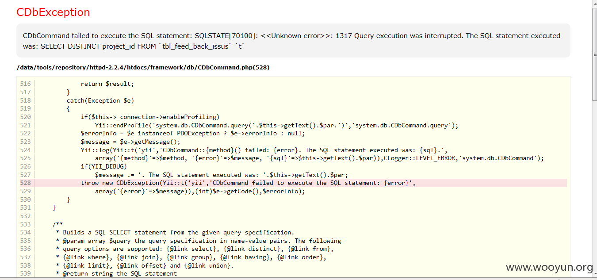
Task: Click the 'Yii::endProfile' code line
Action: click(x=276, y=125)
